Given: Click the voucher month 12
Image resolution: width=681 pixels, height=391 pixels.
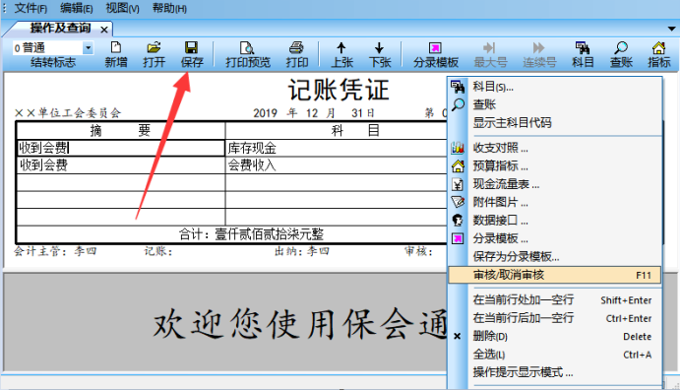Looking at the screenshot, I should point(312,113).
